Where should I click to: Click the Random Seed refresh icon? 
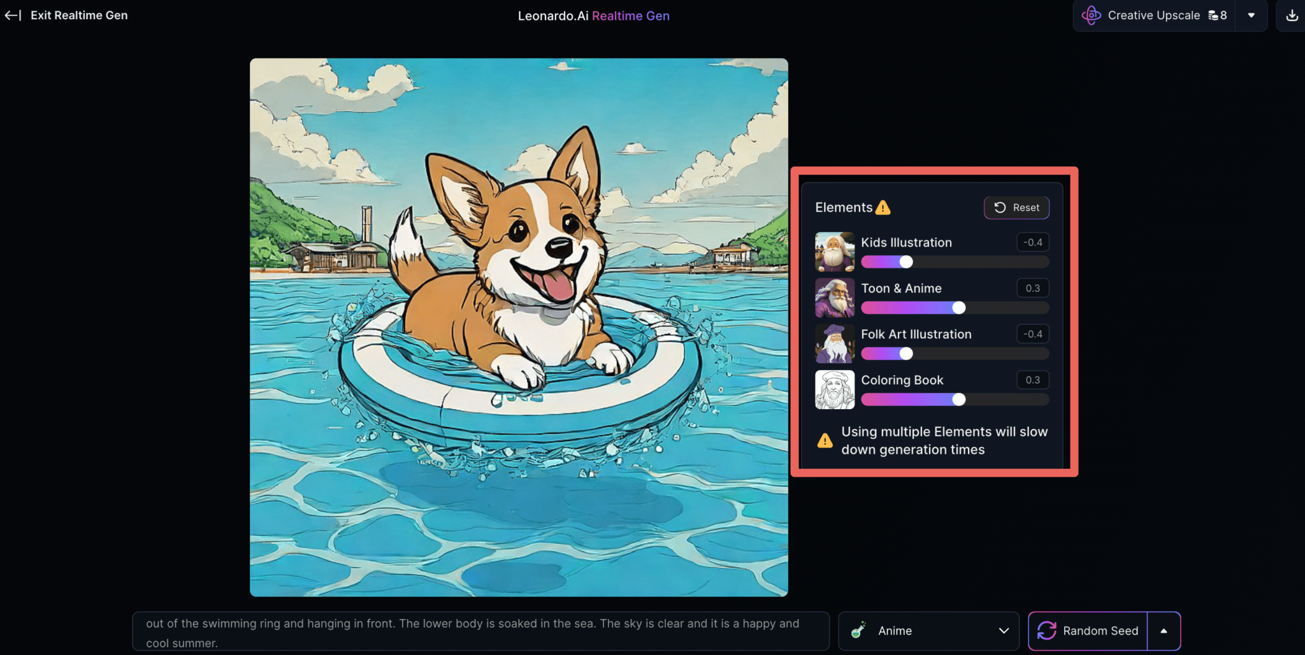tap(1047, 631)
